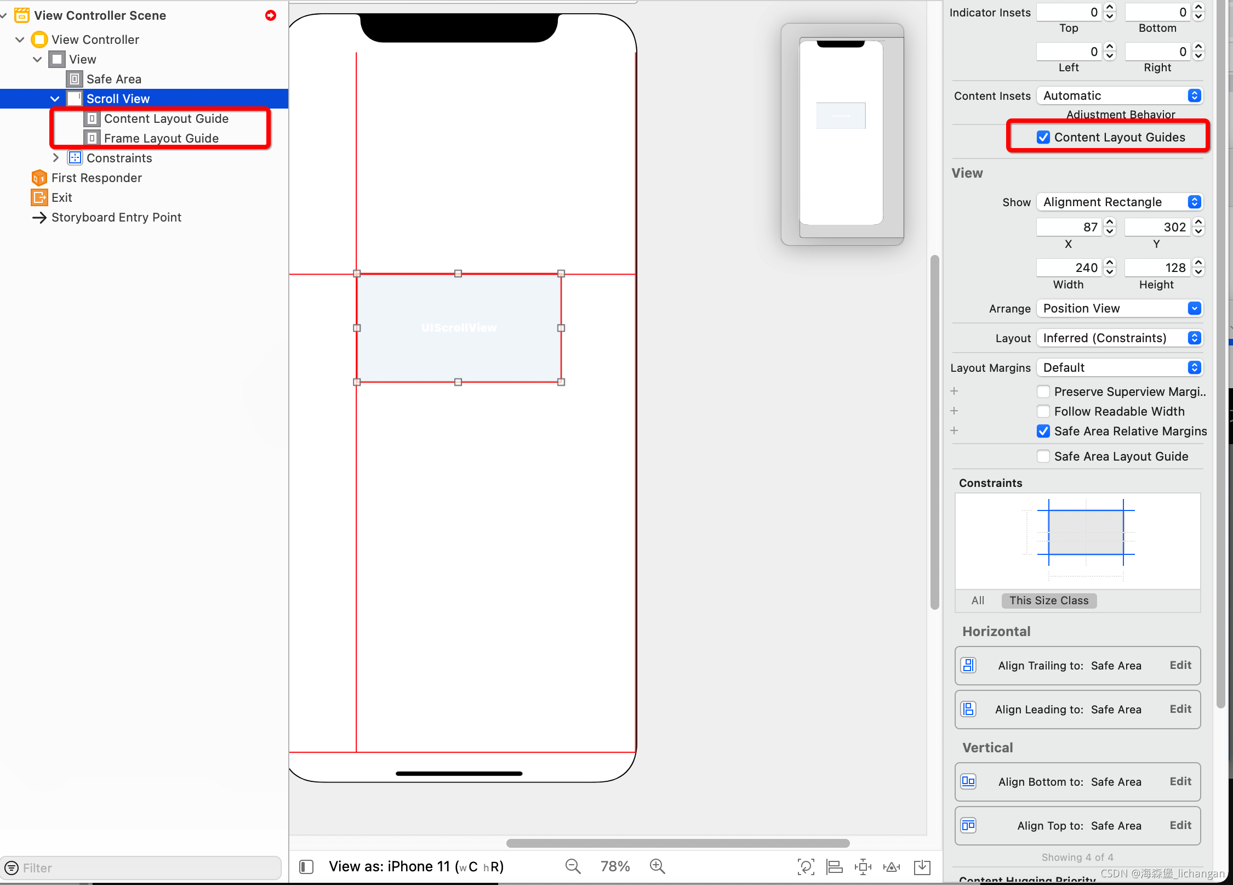Enable Safe Area Layout Guide checkbox
1233x885 pixels.
click(x=1043, y=456)
